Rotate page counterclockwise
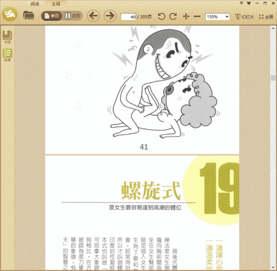The width and height of the screenshot is (277, 271). [x=161, y=16]
